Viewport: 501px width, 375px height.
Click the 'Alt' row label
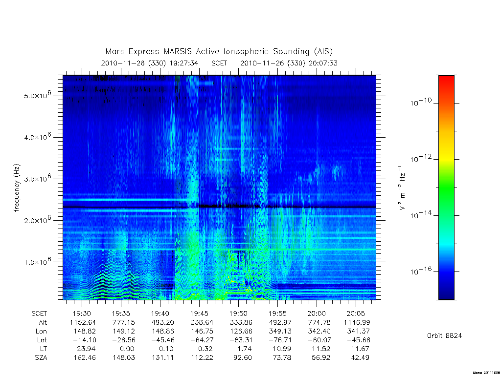43,322
